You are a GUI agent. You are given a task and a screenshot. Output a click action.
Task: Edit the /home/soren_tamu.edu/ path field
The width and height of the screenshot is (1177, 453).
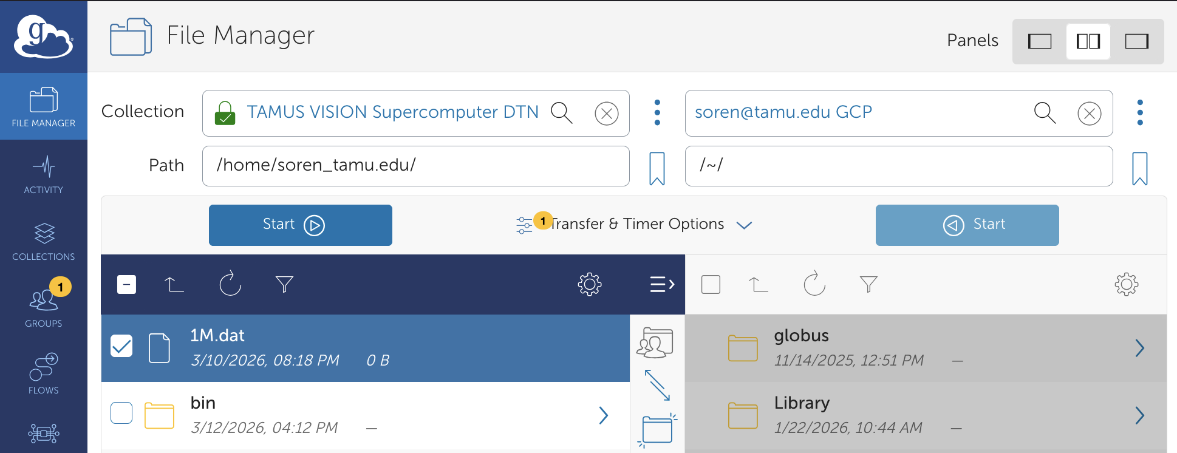click(415, 166)
